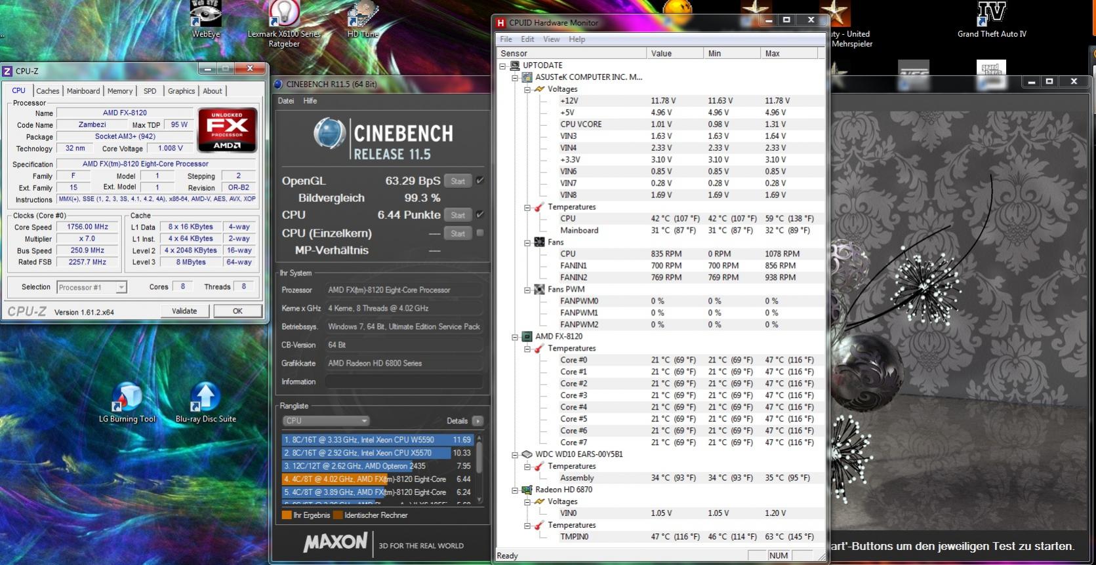Image resolution: width=1096 pixels, height=565 pixels.
Task: Switch to the Graphics tab in CPU-Z
Action: pyautogui.click(x=182, y=91)
